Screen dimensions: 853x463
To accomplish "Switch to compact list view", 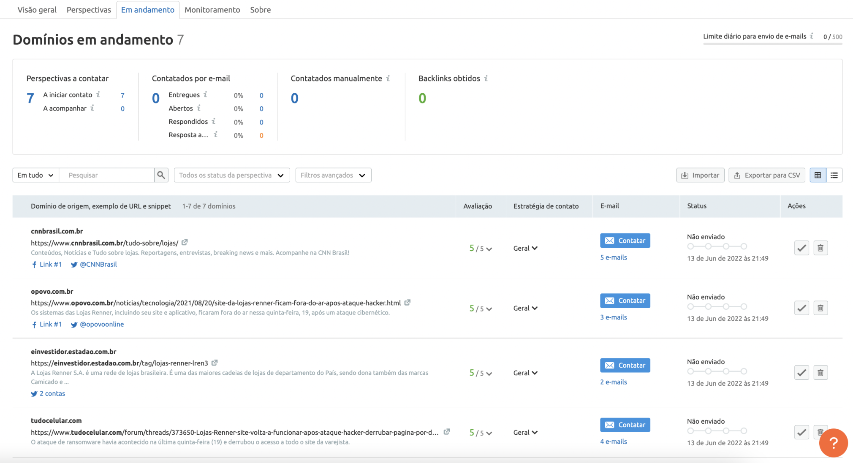I will pos(834,175).
